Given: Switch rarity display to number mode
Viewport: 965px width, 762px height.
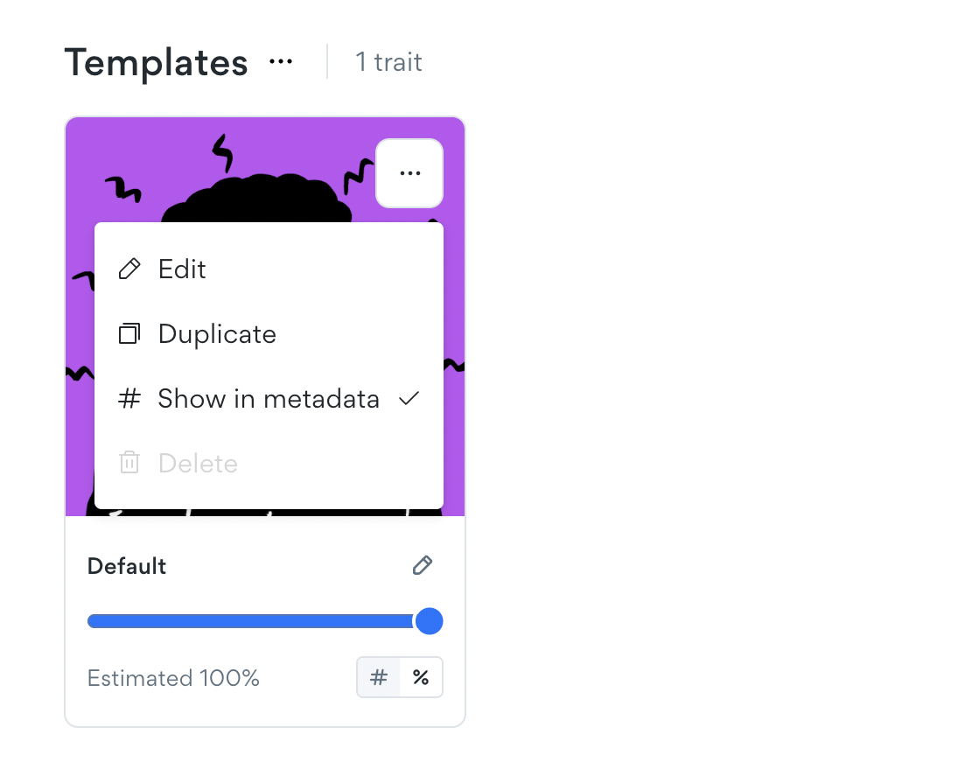Looking at the screenshot, I should pos(379,677).
